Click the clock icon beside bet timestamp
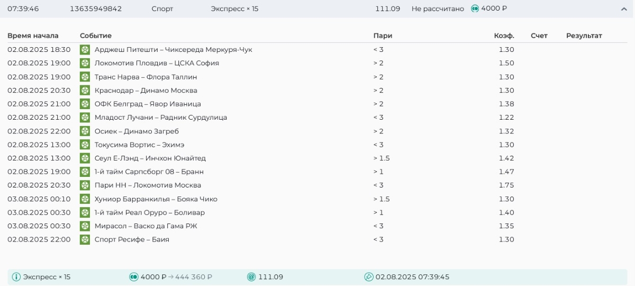The image size is (635, 286). [x=369, y=277]
